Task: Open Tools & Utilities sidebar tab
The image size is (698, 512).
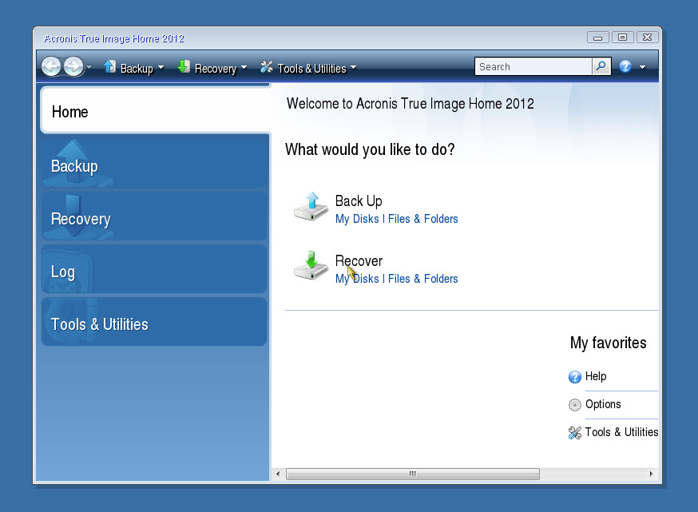Action: [x=154, y=322]
